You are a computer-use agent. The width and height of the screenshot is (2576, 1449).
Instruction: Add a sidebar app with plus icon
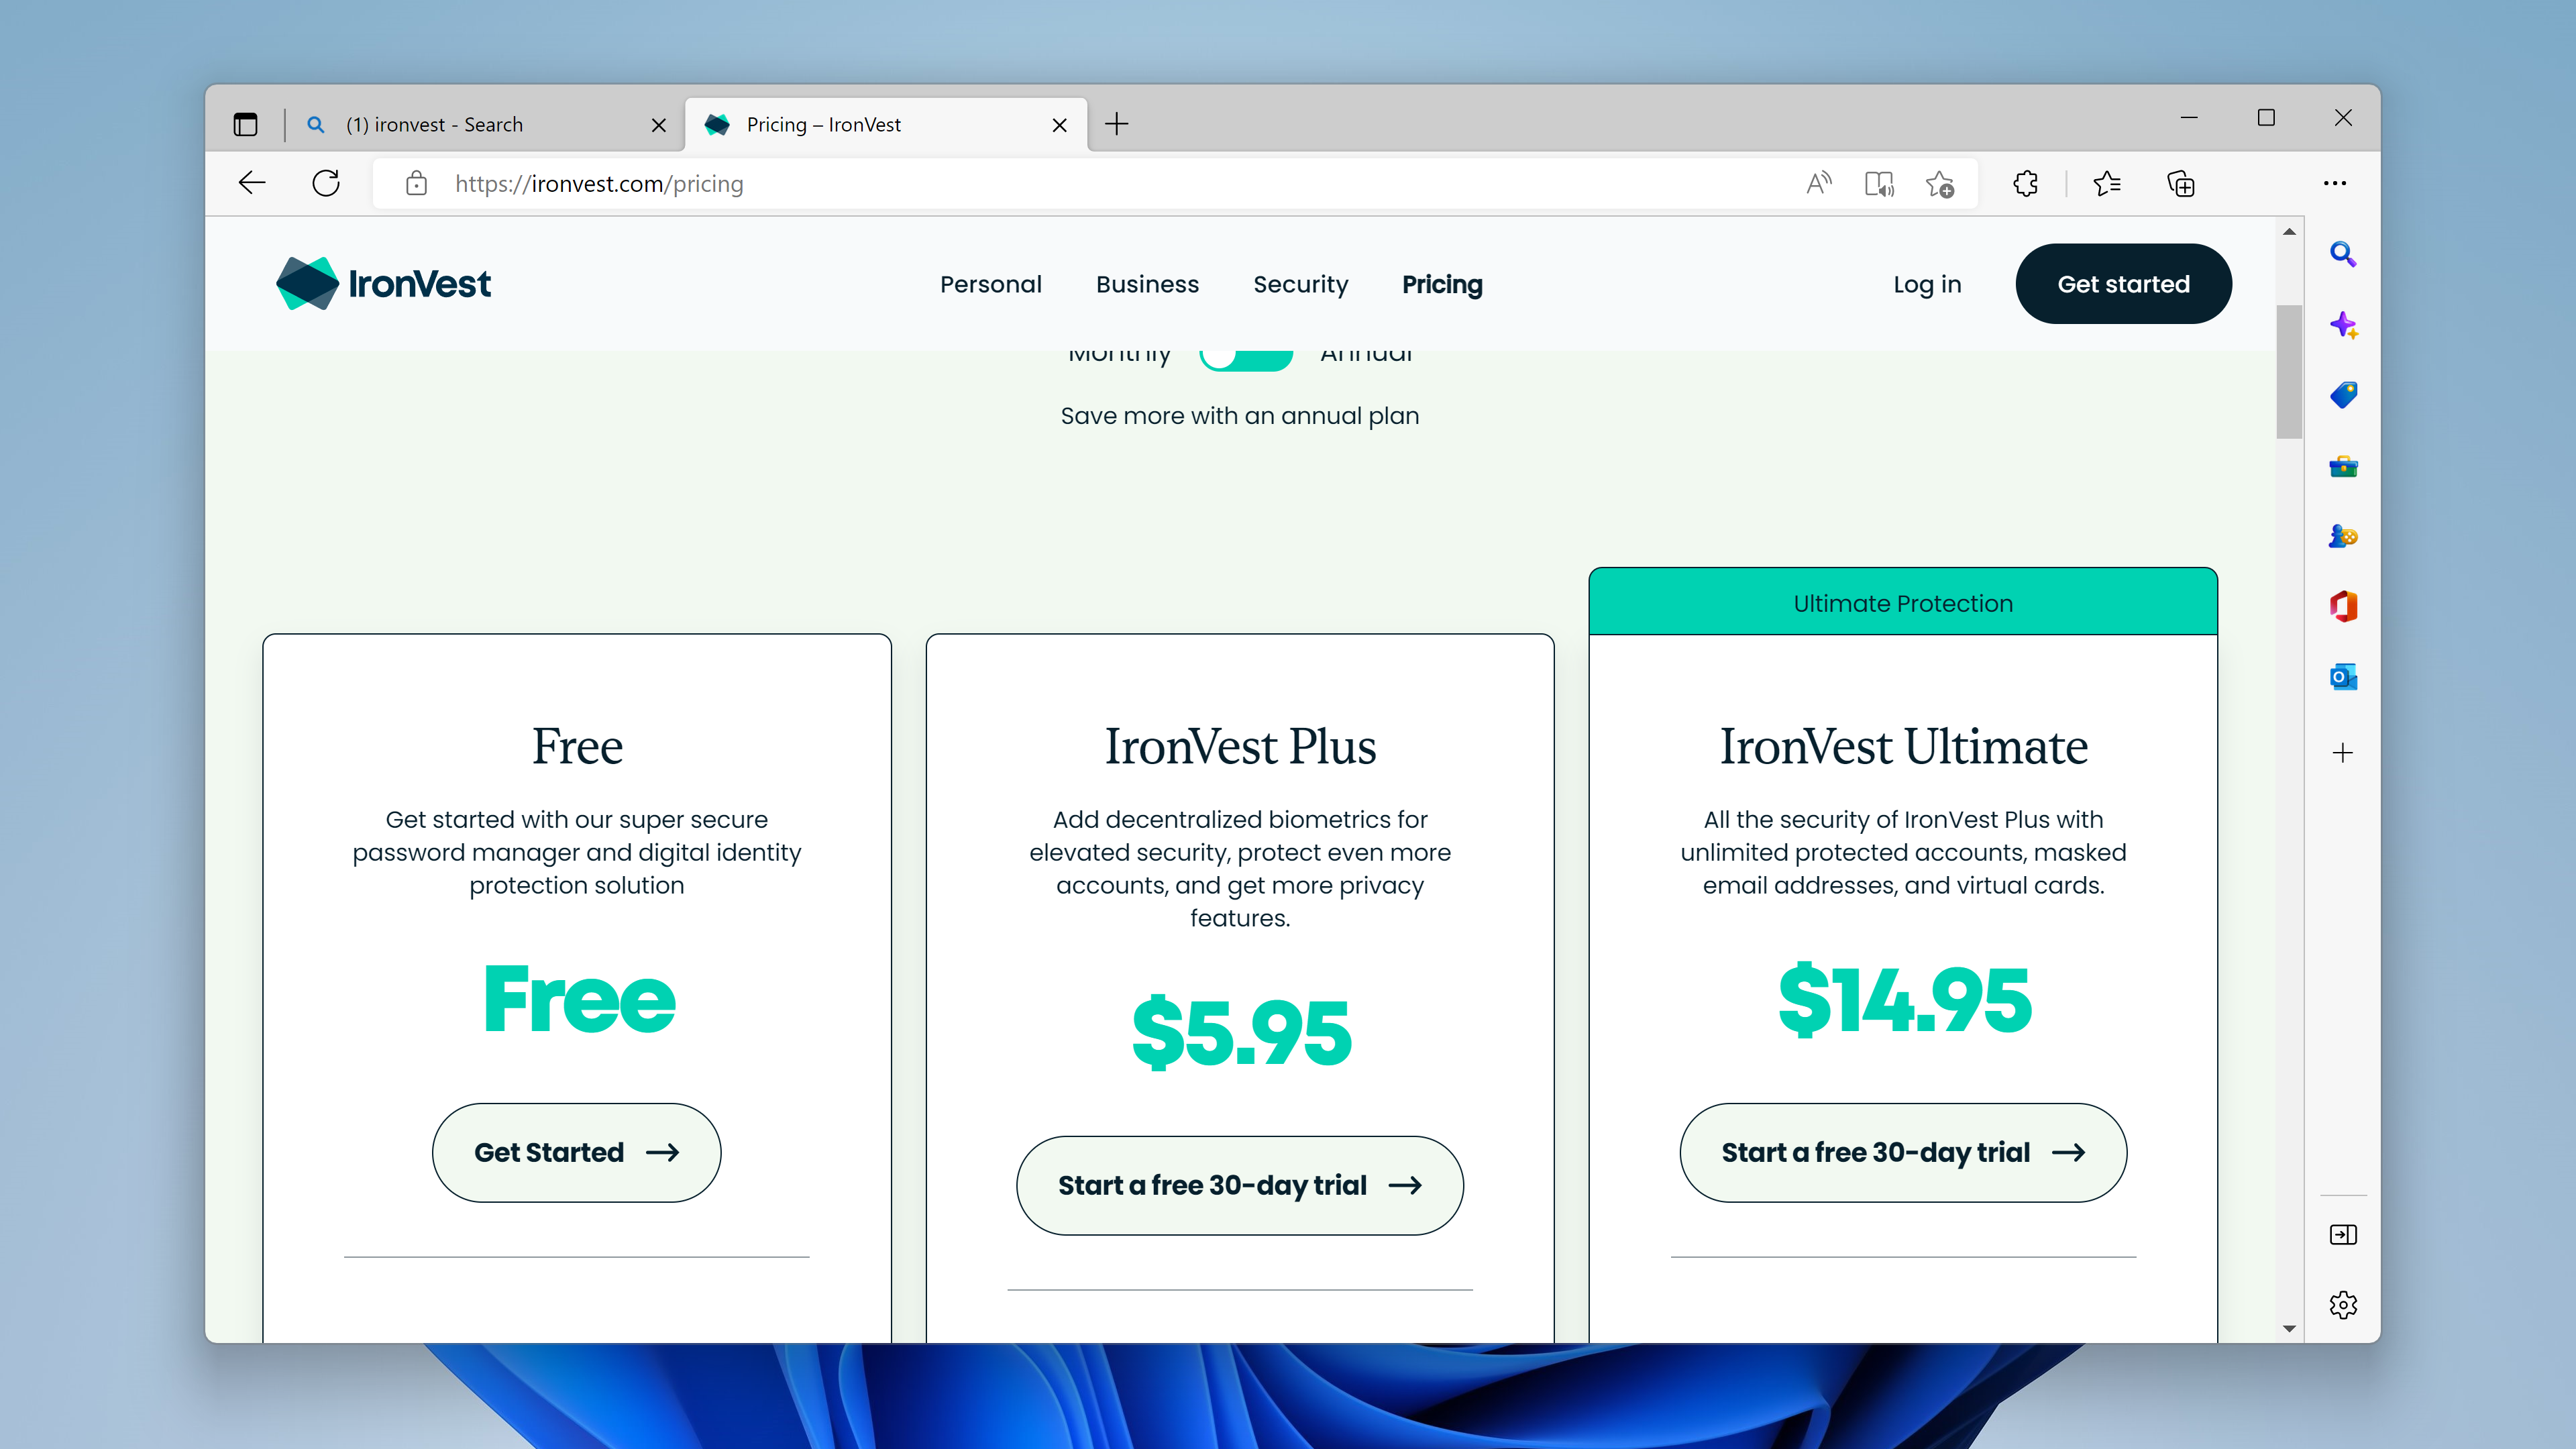(2343, 752)
